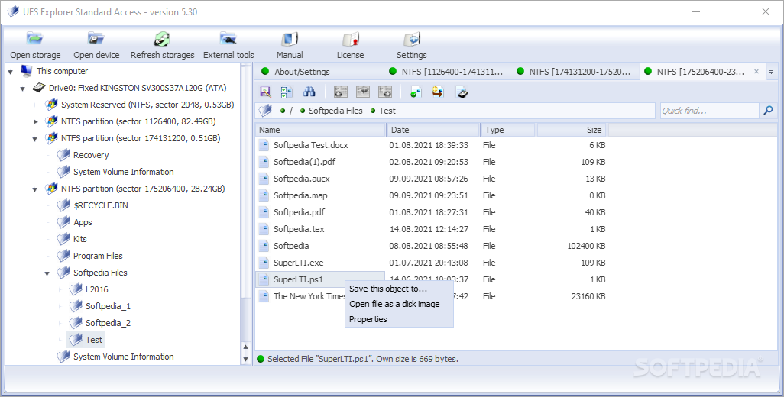Image resolution: width=784 pixels, height=397 pixels.
Task: Click the tree scrollbar down arrow
Action: click(245, 359)
